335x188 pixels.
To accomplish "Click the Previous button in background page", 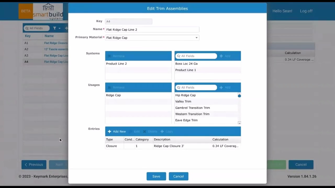I will tap(34, 164).
